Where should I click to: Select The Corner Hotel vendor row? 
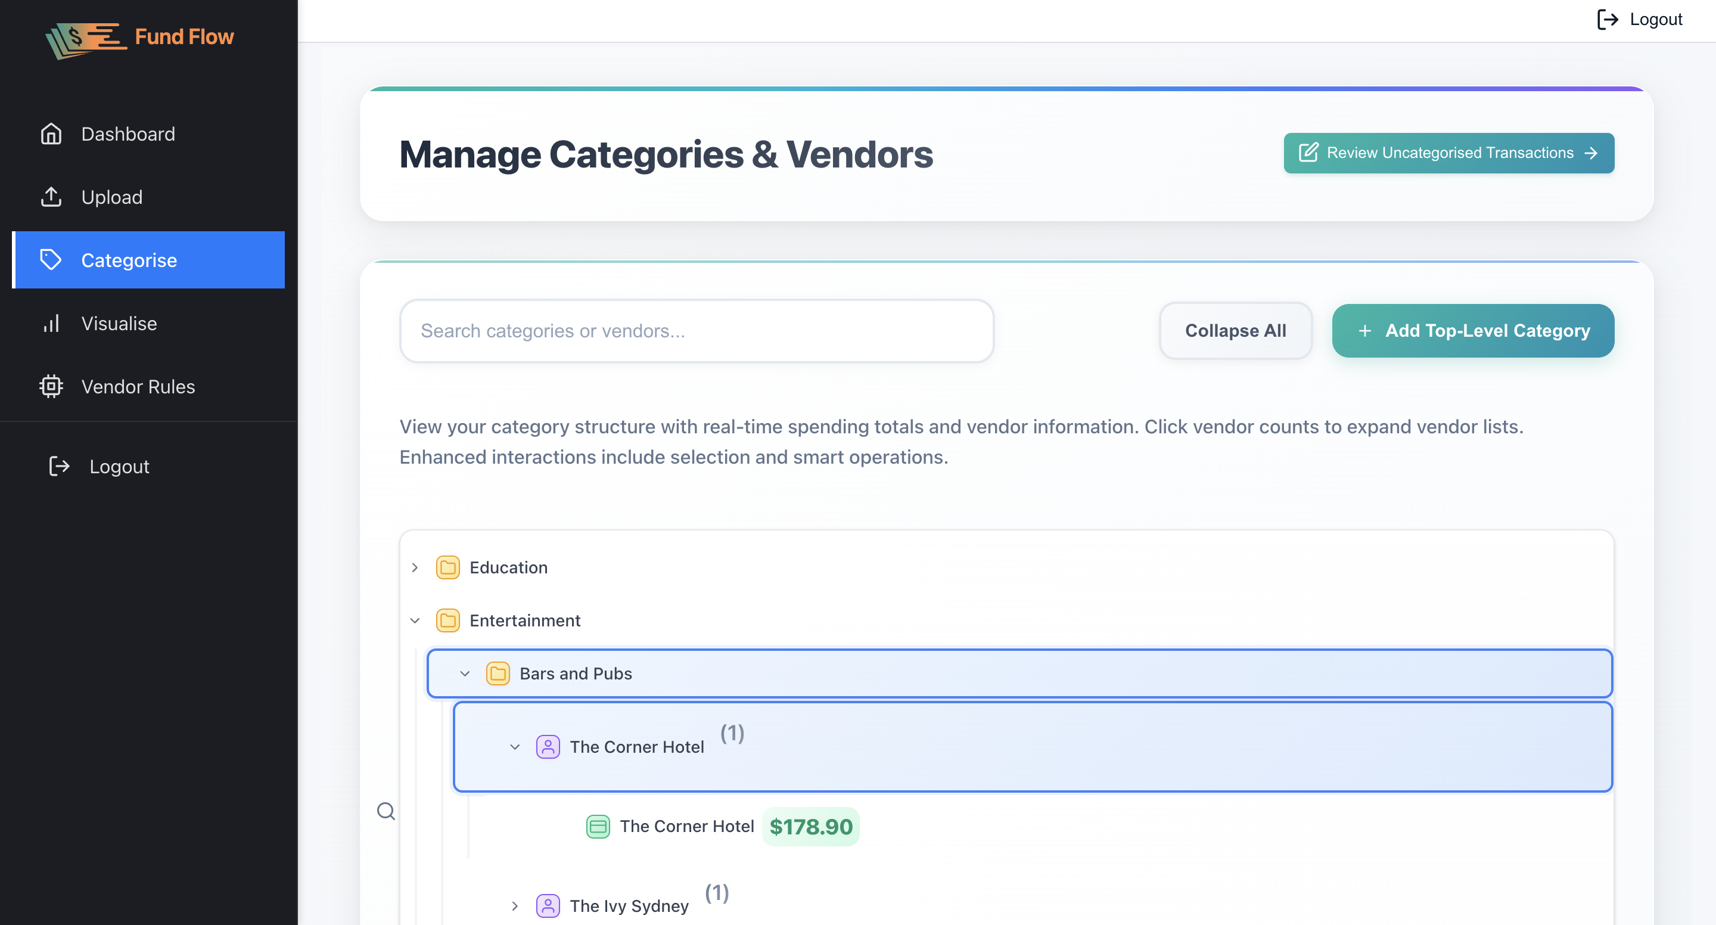pos(1033,747)
